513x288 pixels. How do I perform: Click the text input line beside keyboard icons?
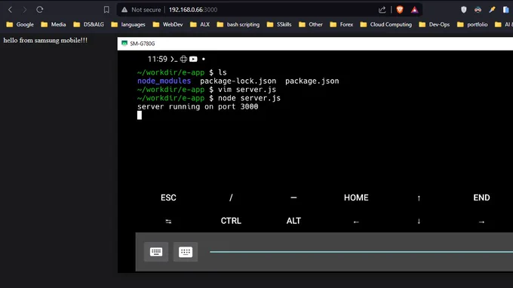click(361, 252)
